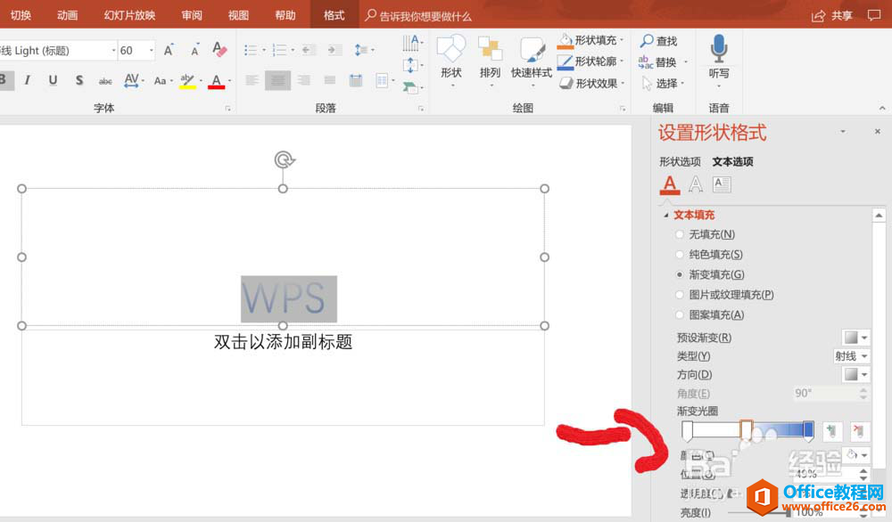Apply italic formatting to the text
The width and height of the screenshot is (892, 522).
[x=27, y=80]
